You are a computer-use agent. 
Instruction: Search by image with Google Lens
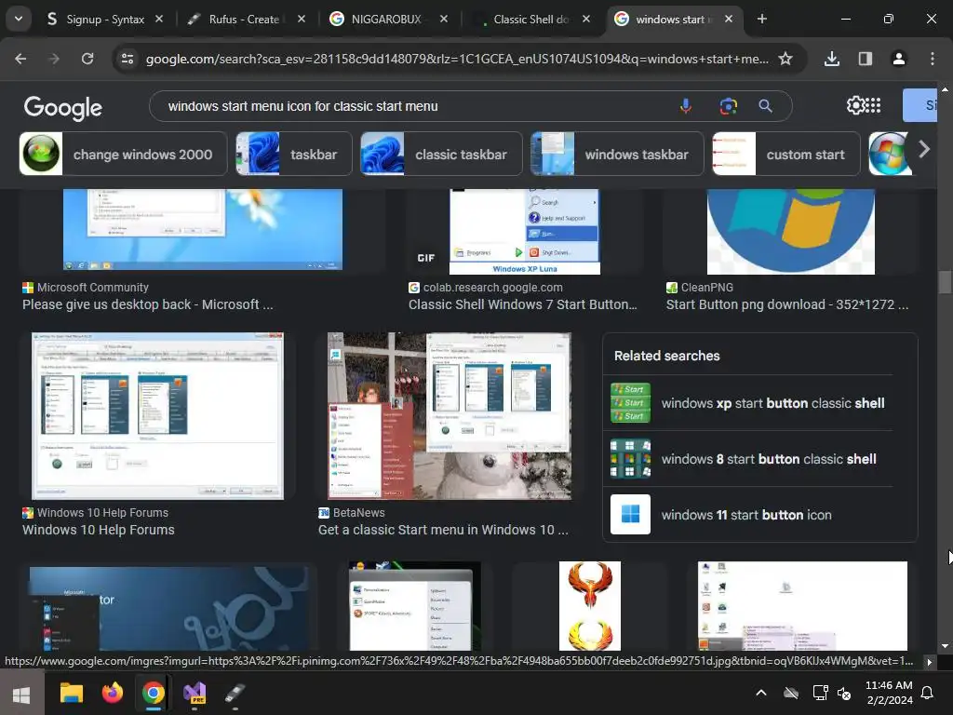tap(728, 106)
